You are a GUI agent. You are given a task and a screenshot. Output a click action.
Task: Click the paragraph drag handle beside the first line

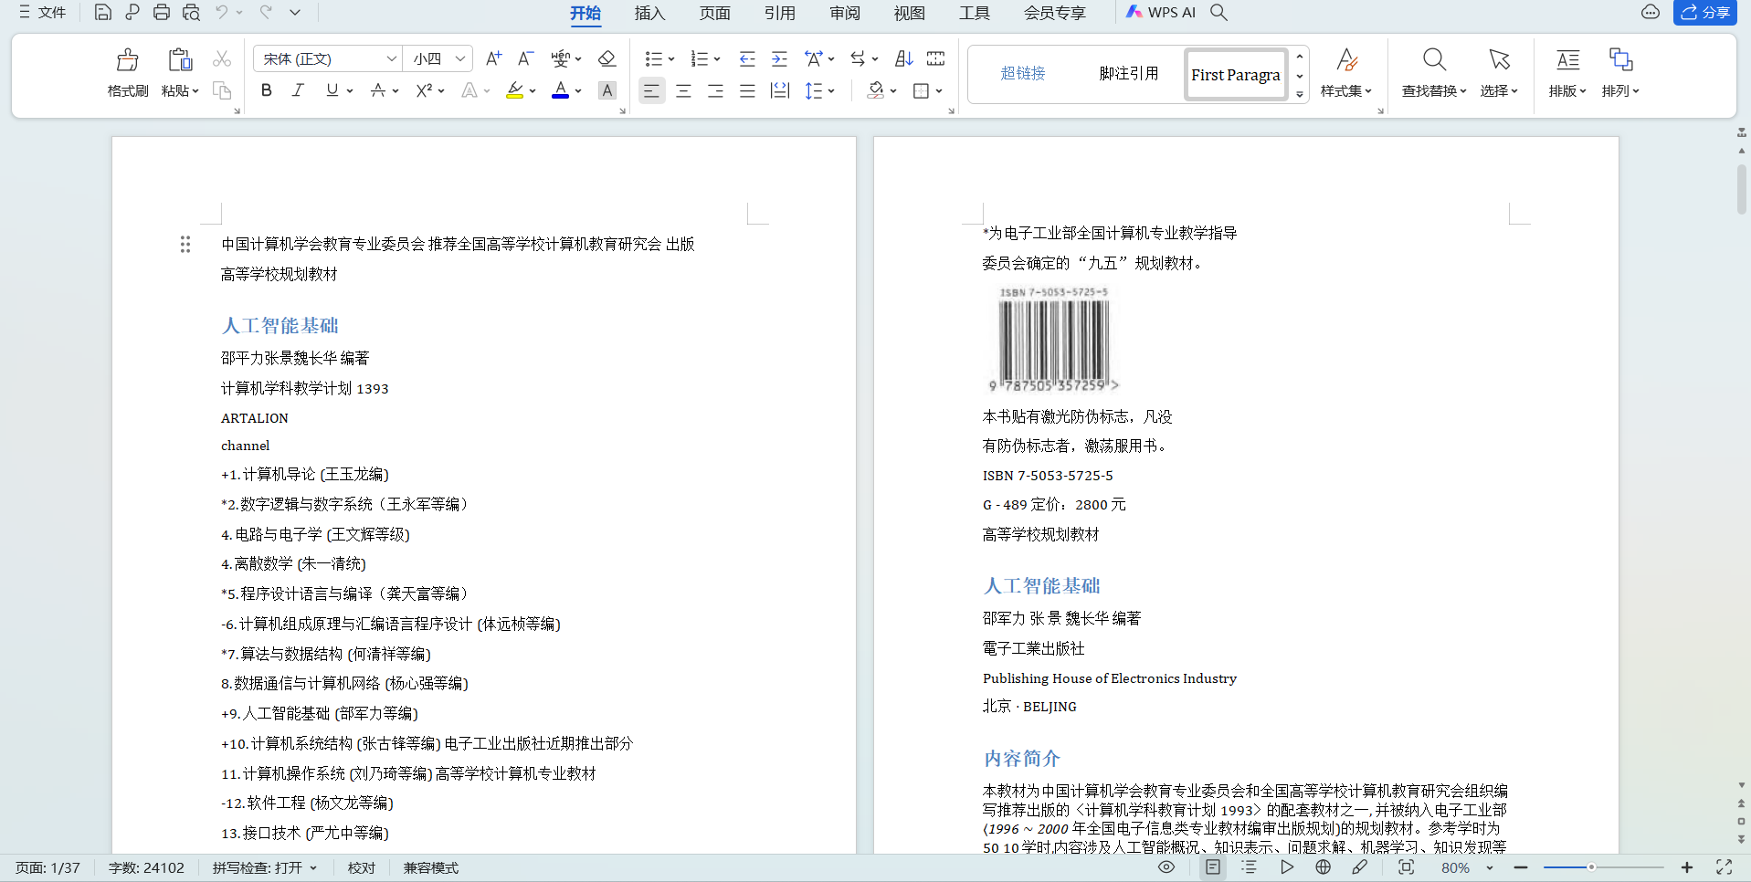(x=185, y=245)
